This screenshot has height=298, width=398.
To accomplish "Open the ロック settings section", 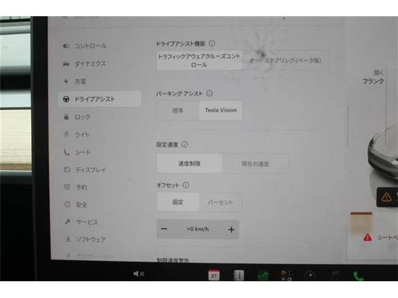I will click(82, 117).
